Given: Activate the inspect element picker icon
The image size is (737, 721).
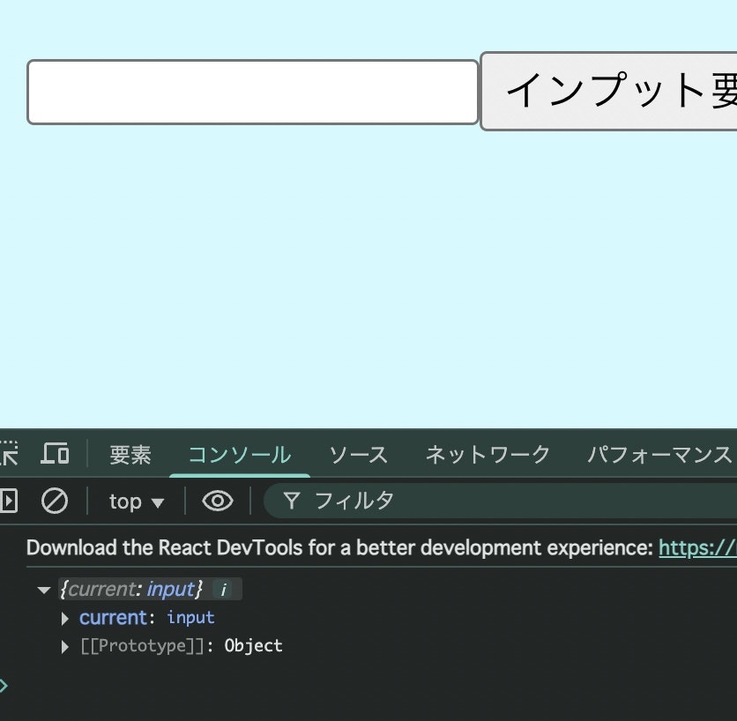Looking at the screenshot, I should 9,454.
